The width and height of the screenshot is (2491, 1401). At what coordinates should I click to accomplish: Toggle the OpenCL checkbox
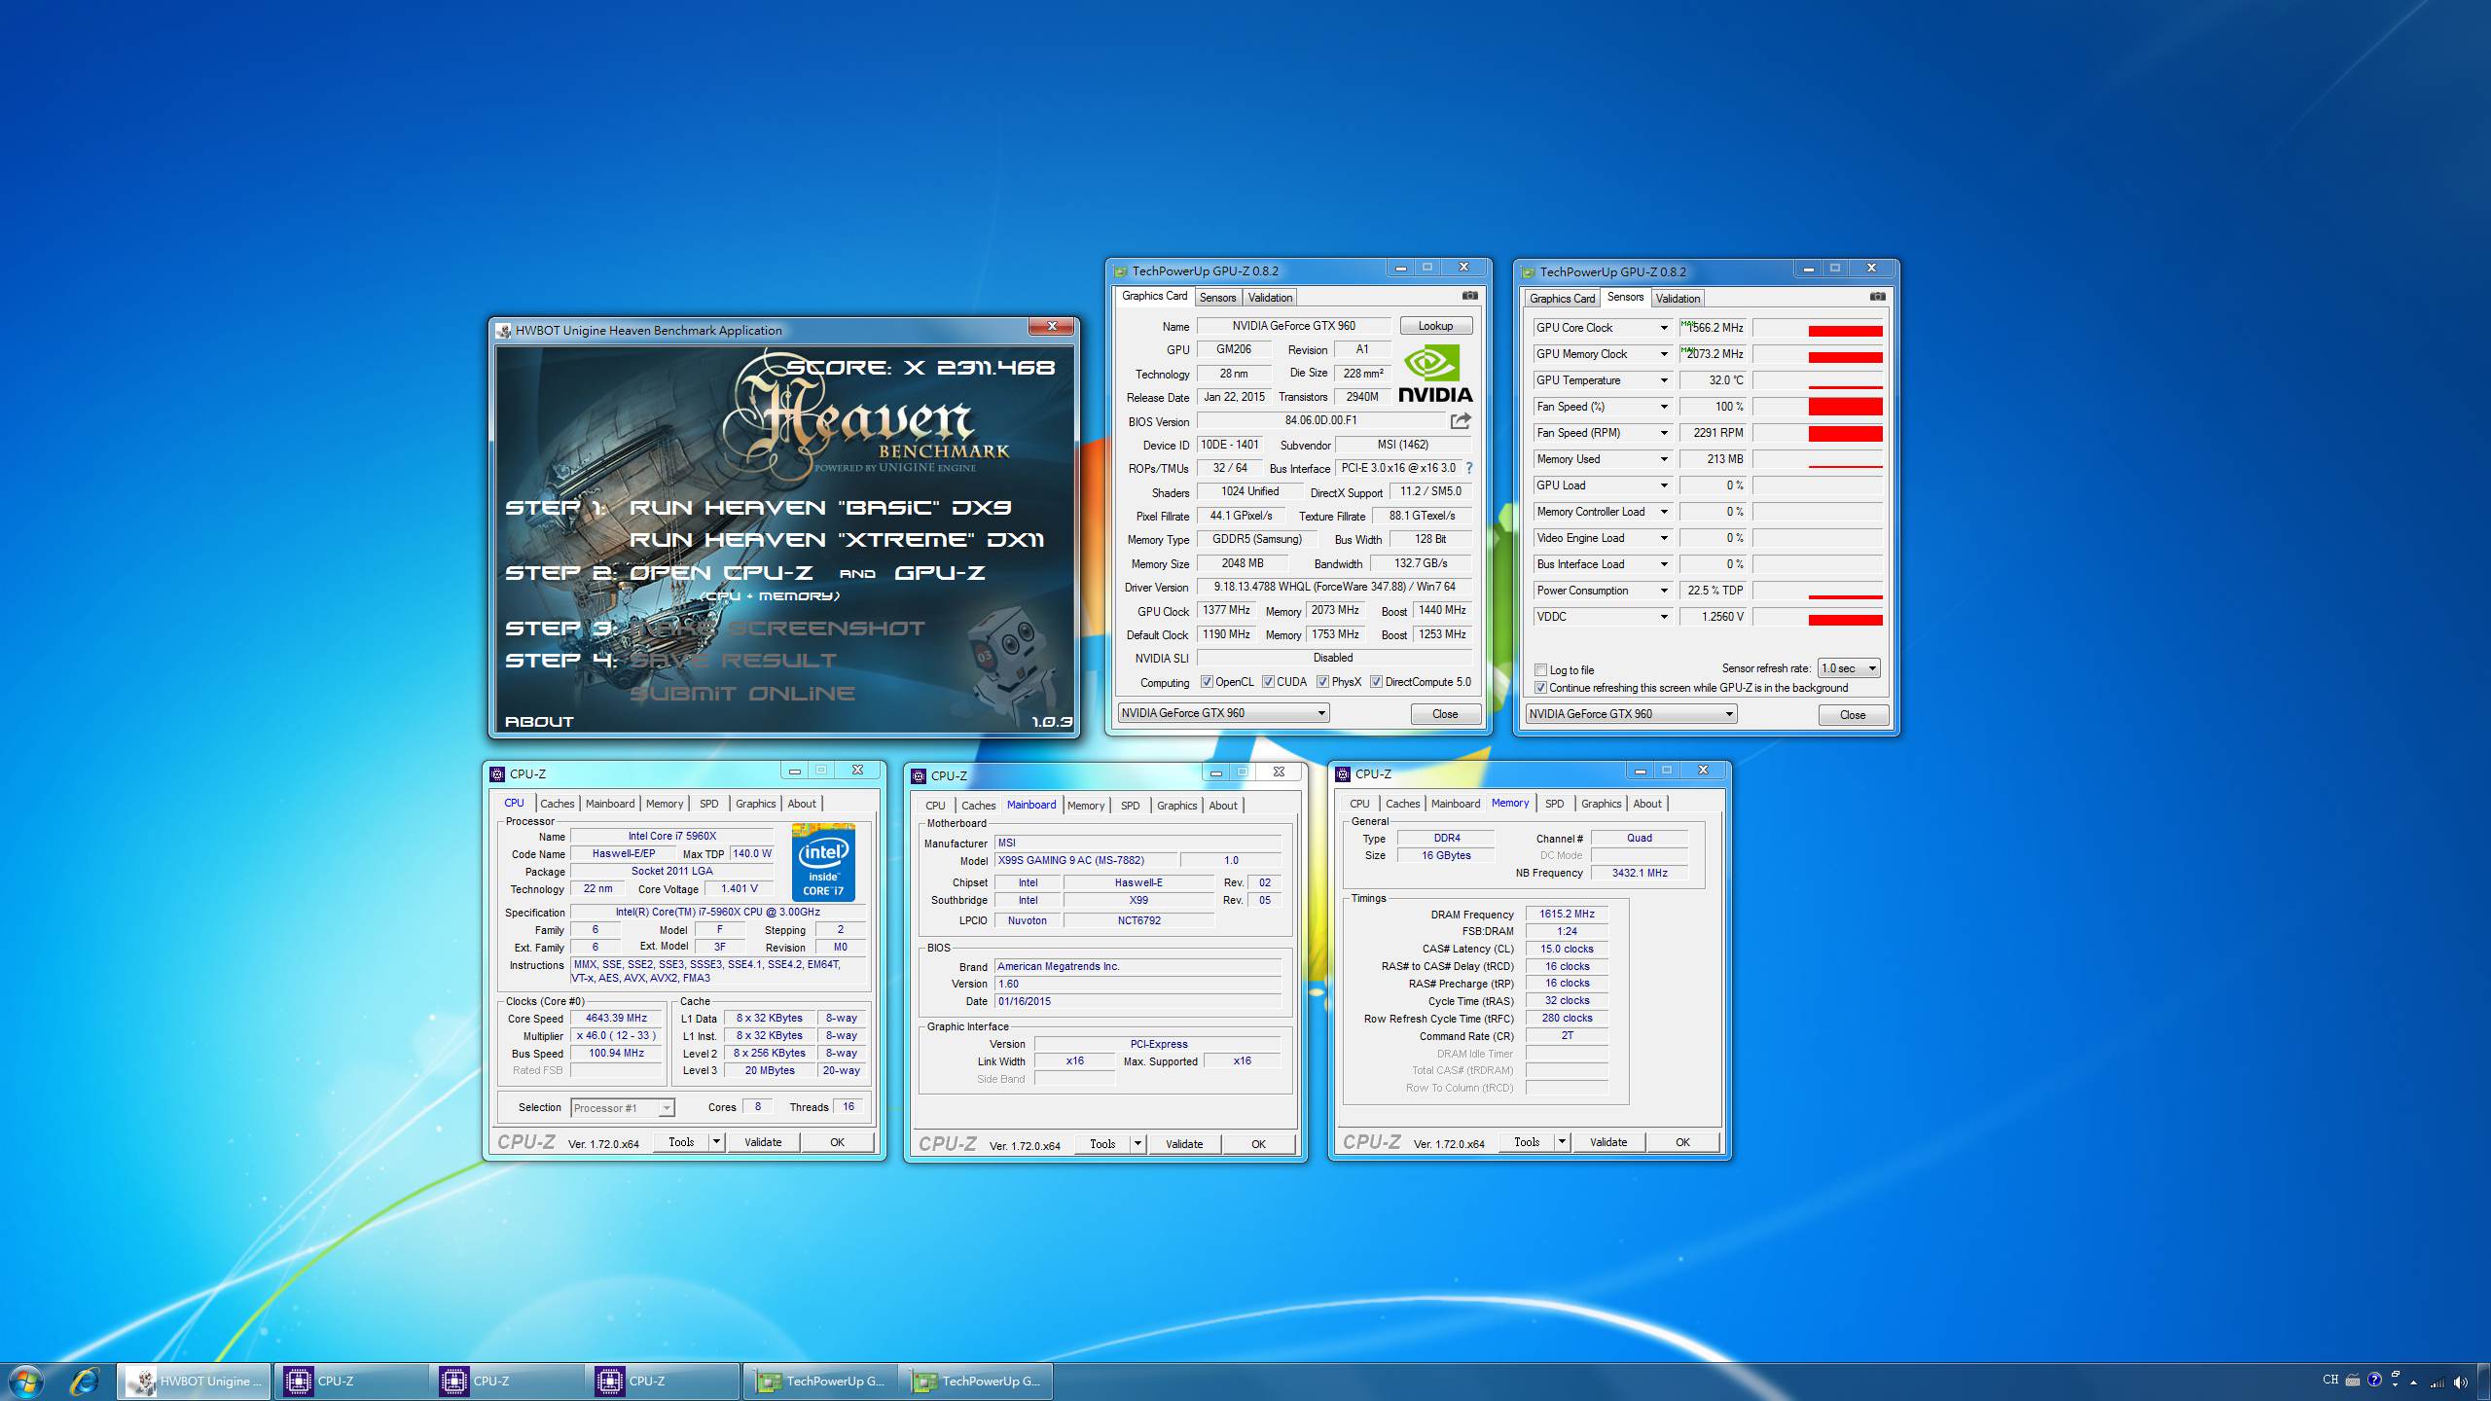pos(1207,682)
